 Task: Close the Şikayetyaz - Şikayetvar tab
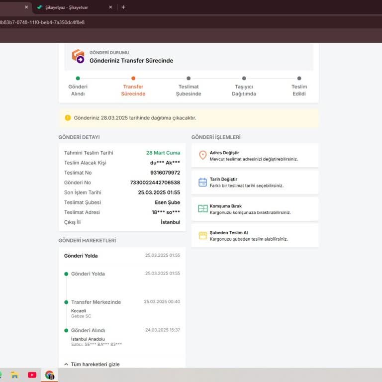click(x=110, y=7)
